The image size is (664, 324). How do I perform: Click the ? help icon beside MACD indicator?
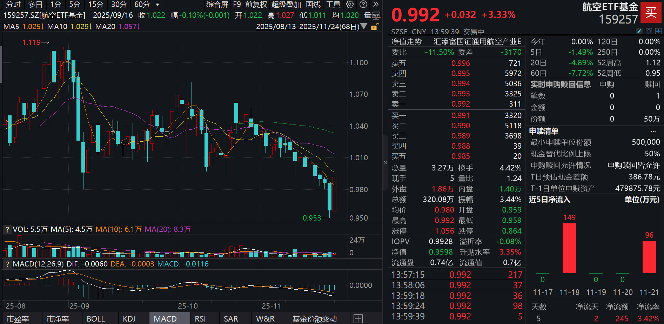click(x=7, y=264)
